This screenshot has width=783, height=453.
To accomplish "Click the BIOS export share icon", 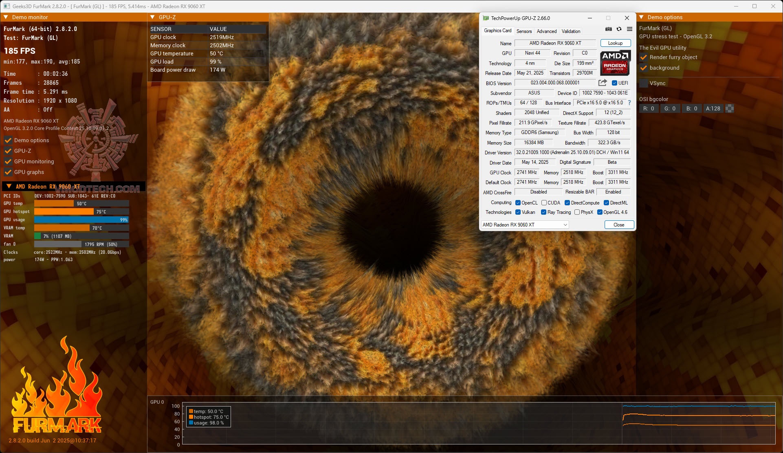I will click(x=603, y=83).
